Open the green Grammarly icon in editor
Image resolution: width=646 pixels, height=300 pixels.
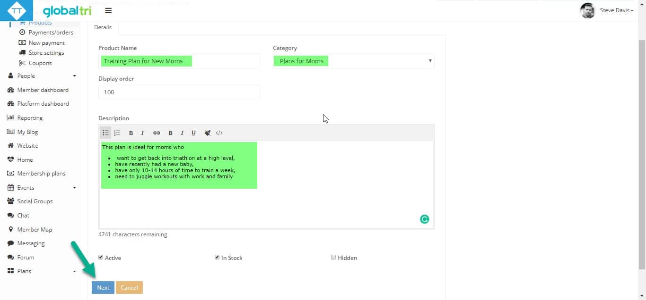tap(424, 219)
